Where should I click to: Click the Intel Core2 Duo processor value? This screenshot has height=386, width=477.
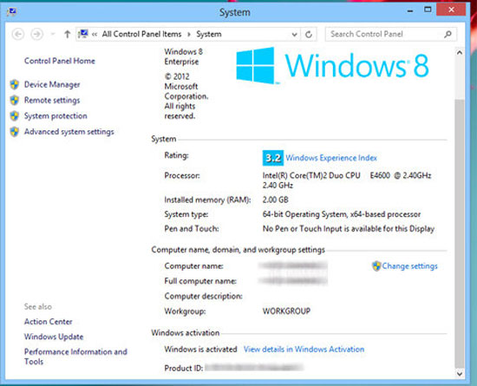(x=347, y=180)
